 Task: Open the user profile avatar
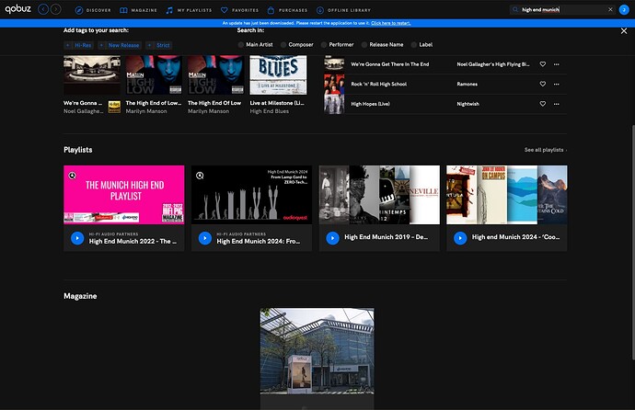(624, 10)
